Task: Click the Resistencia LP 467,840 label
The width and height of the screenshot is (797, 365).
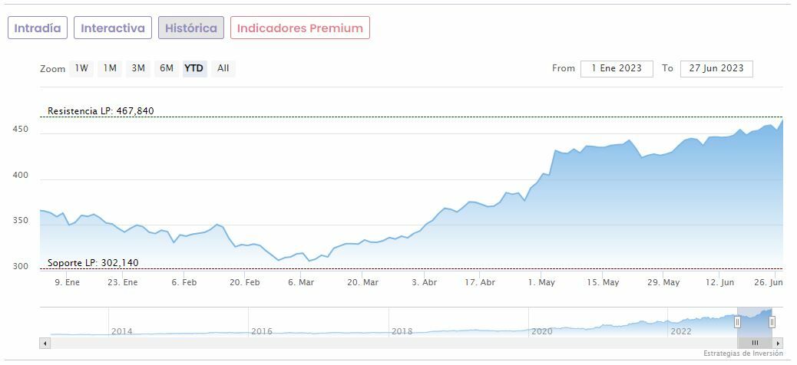Action: (101, 111)
